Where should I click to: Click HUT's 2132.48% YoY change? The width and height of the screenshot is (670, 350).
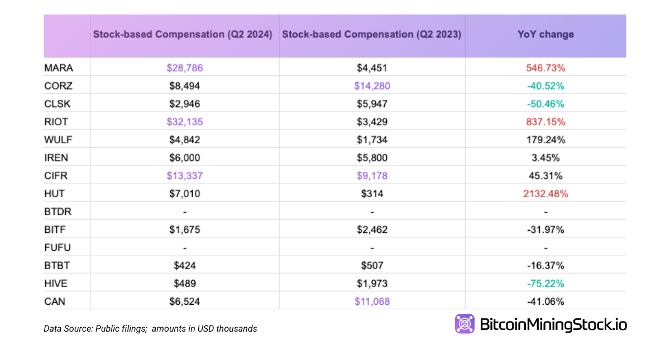coord(545,194)
